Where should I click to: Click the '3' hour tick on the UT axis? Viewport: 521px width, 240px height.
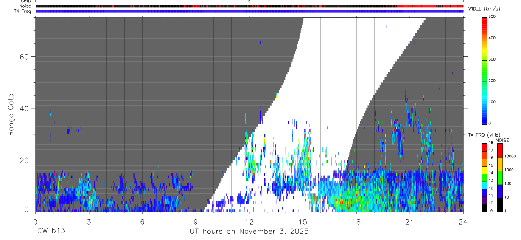(x=89, y=222)
